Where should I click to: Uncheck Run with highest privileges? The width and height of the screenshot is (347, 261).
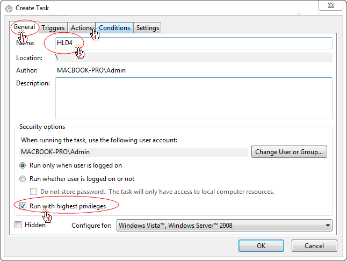(x=23, y=206)
